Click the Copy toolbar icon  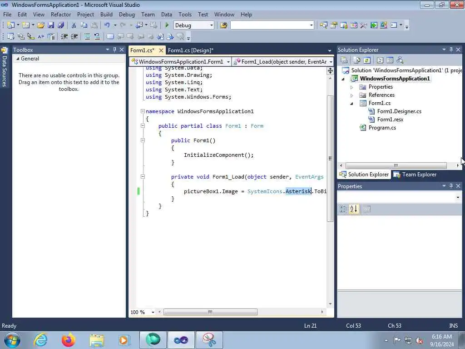(84, 25)
